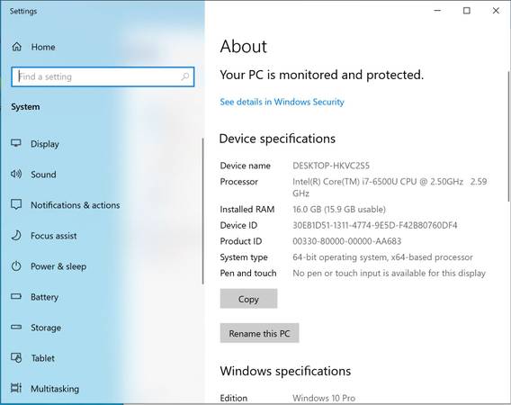The height and width of the screenshot is (405, 511).
Task: Click the magnifier icon in search box
Action: [x=184, y=76]
